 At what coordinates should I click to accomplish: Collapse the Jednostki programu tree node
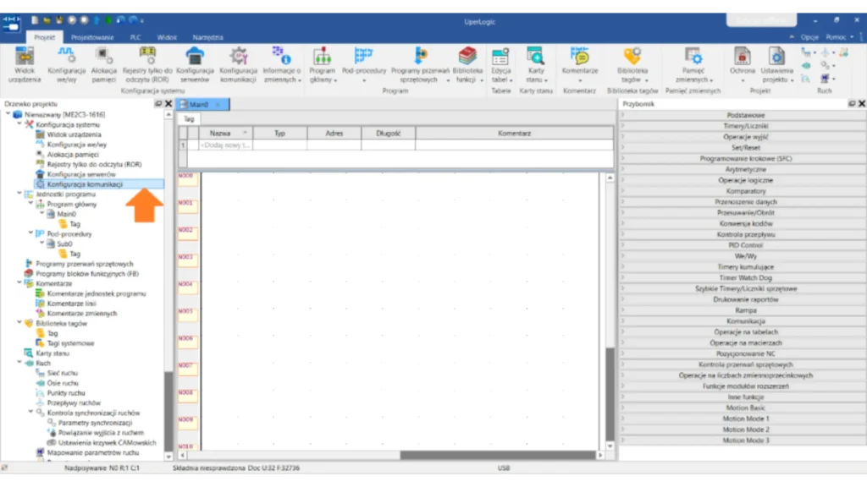pyautogui.click(x=19, y=194)
